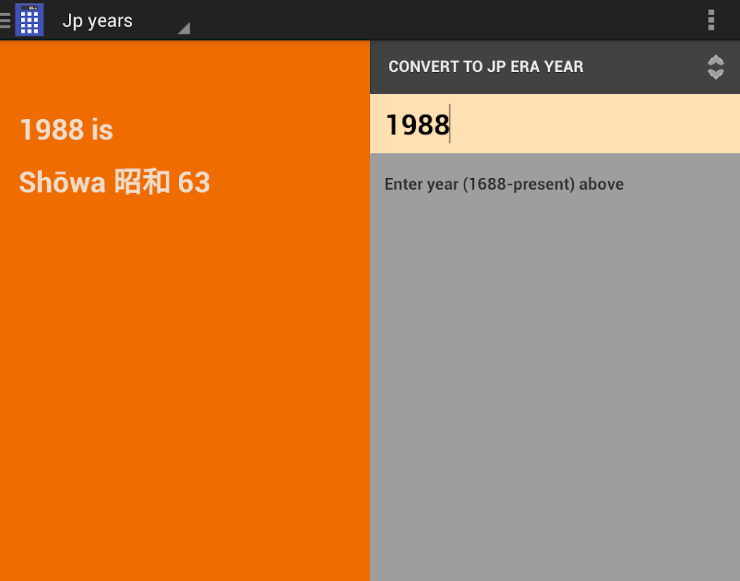Click the up-down arrows spinner icon
Viewport: 740px width, 581px height.
[715, 67]
